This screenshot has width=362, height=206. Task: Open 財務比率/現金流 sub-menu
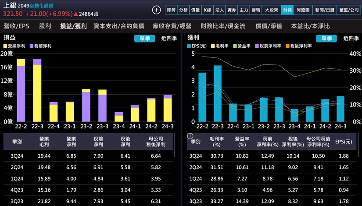point(222,26)
